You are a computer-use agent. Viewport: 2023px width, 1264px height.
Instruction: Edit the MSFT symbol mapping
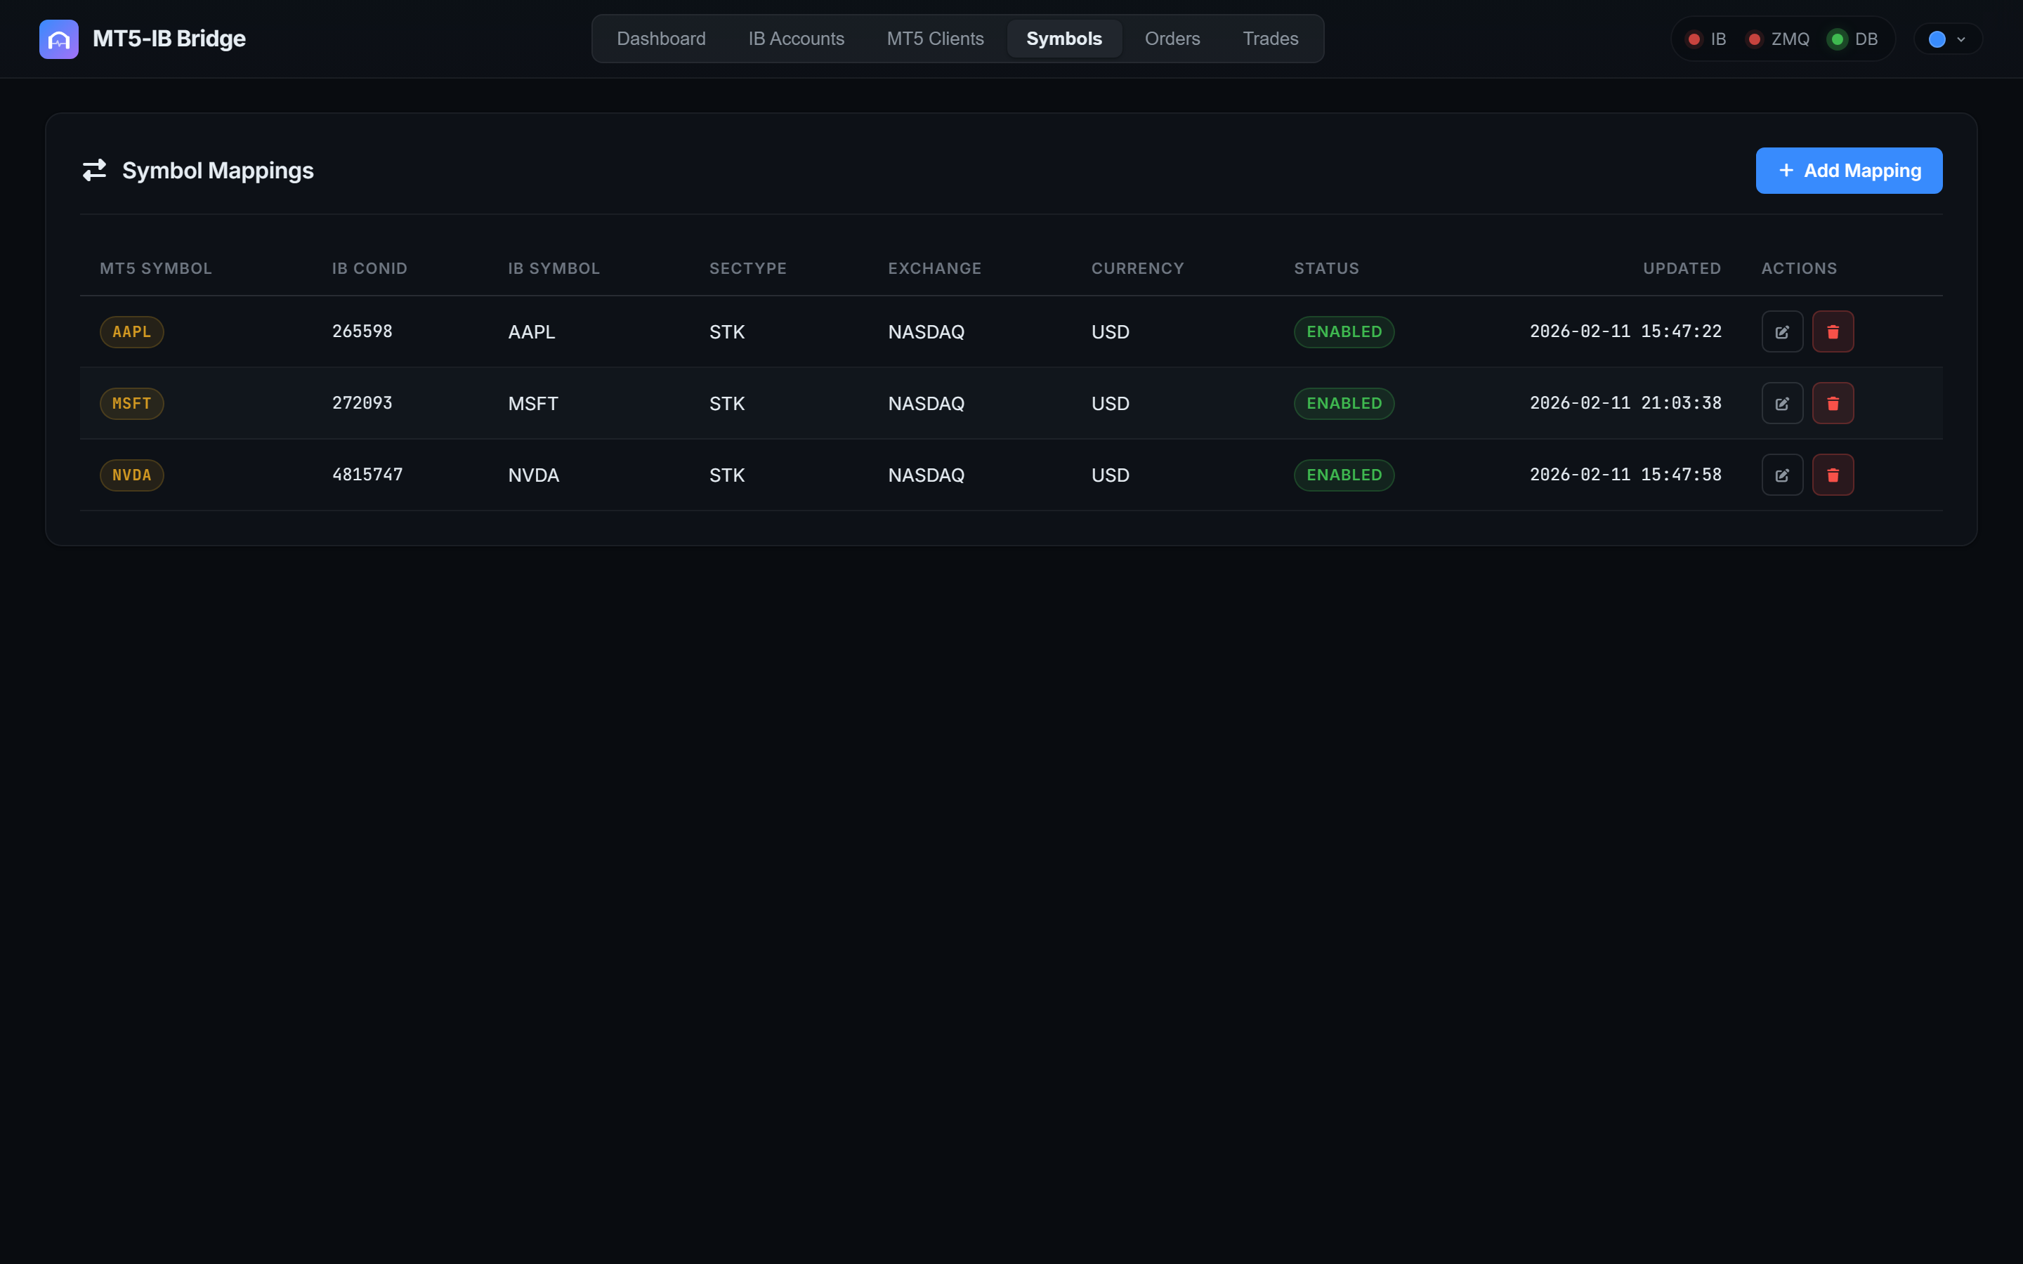tap(1781, 404)
